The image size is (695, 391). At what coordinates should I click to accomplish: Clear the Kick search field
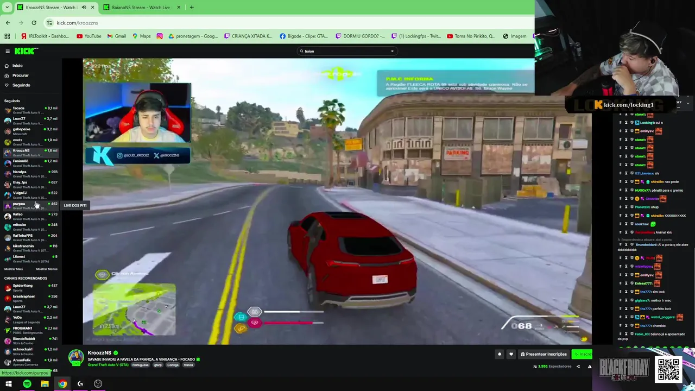click(x=392, y=51)
